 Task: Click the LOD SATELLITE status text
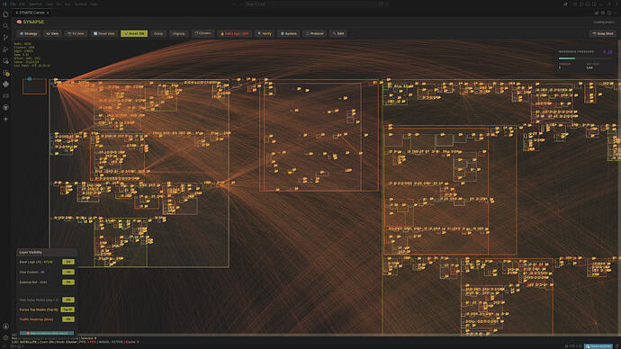click(x=24, y=342)
